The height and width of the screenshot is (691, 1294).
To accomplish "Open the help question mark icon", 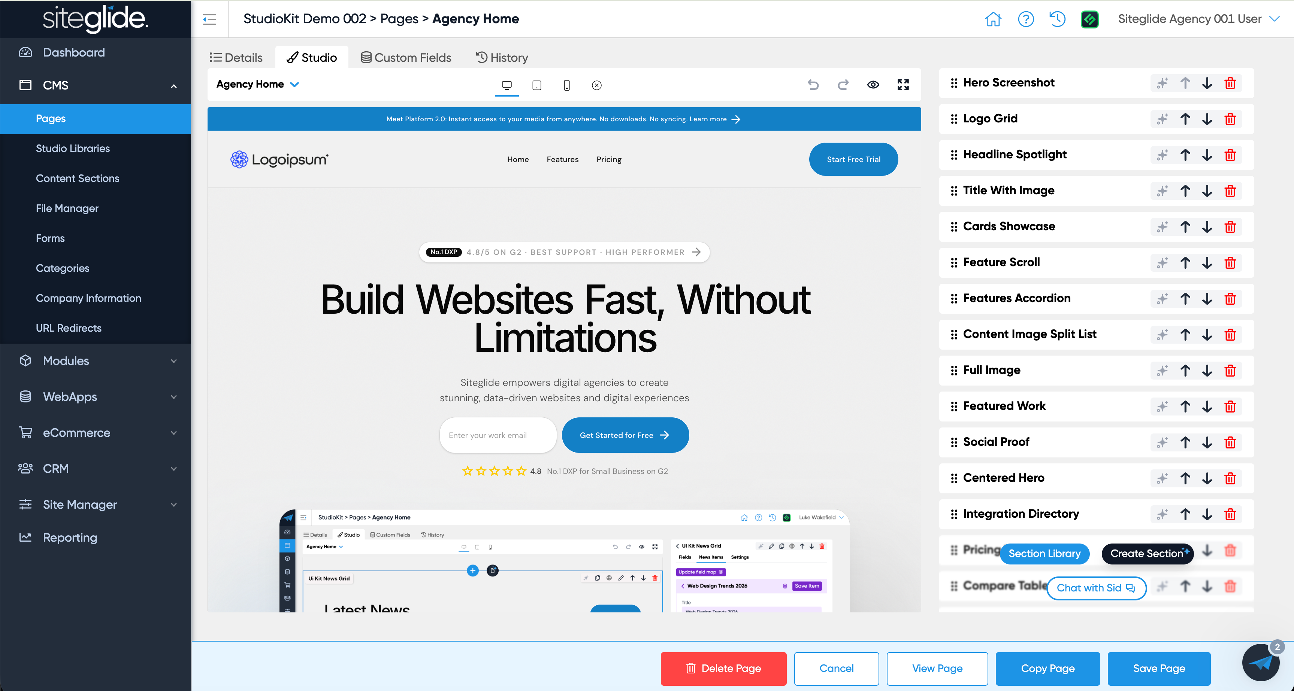I will coord(1026,19).
